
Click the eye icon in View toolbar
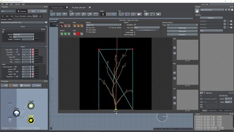pyautogui.click(x=58, y=14)
